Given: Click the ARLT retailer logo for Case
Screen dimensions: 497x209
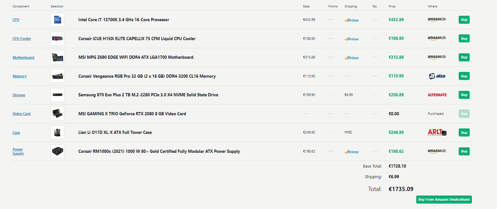Looking at the screenshot, I should [437, 132].
